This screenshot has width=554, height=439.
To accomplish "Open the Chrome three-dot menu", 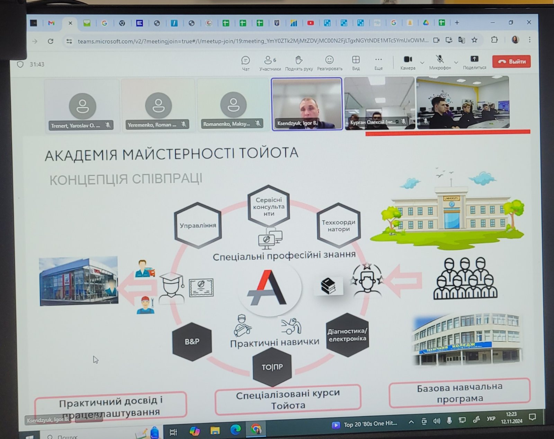I will click(529, 39).
